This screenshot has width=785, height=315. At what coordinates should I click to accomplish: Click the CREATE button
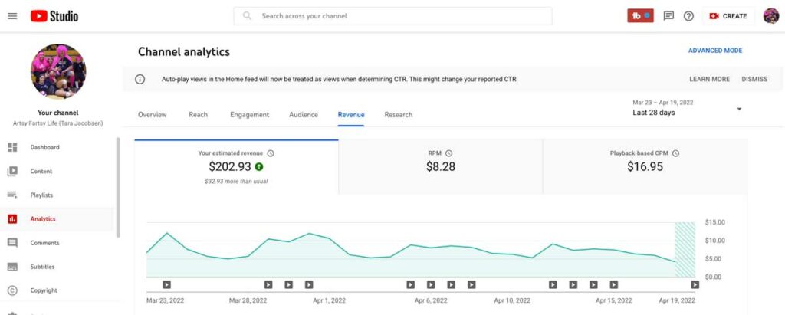coord(728,16)
